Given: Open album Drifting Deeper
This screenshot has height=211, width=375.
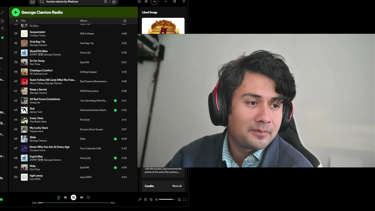Looking at the screenshot, I should (x=88, y=72).
